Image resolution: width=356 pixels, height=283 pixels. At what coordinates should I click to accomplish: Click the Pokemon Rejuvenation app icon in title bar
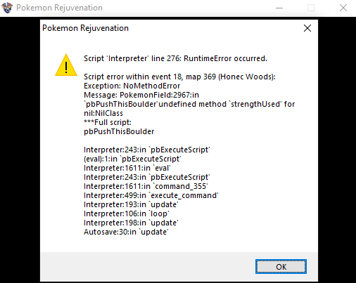[7, 8]
